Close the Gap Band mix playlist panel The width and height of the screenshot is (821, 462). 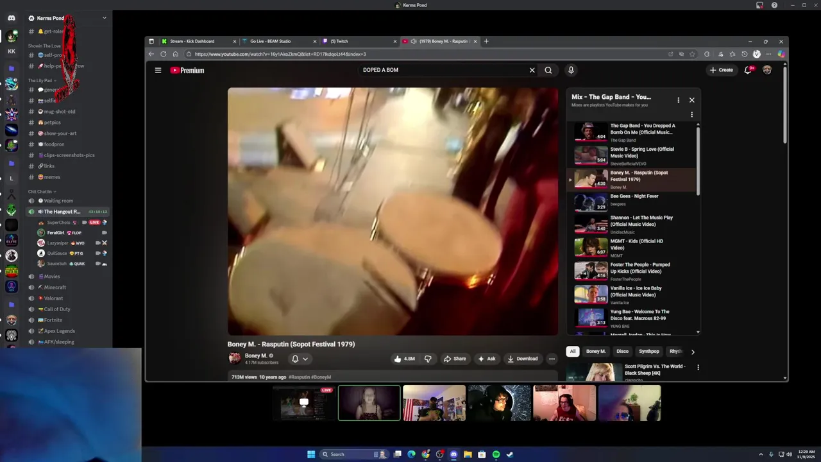tap(691, 100)
